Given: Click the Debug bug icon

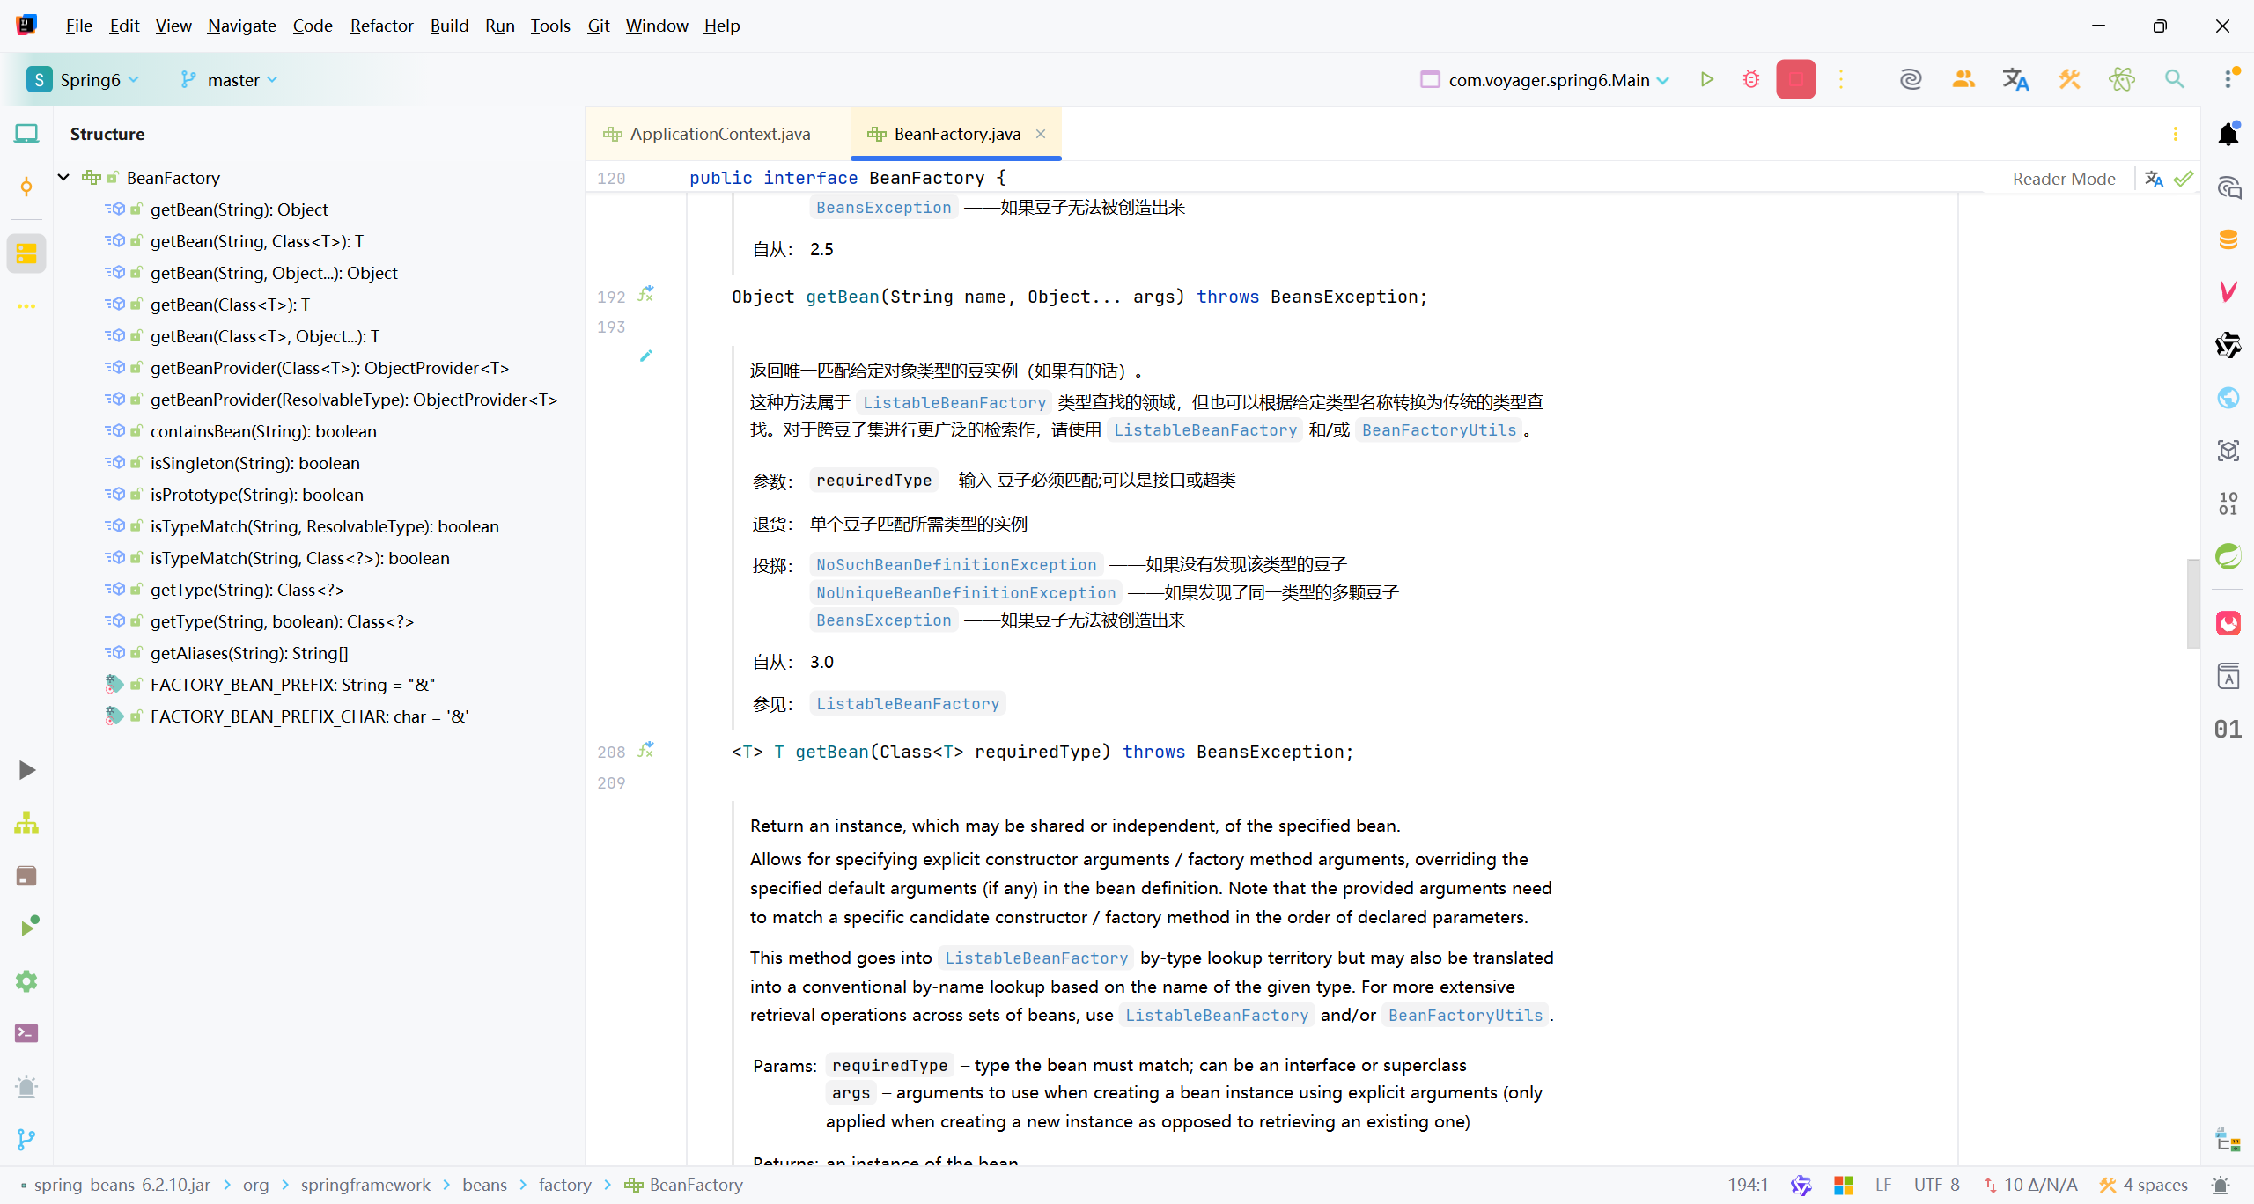Looking at the screenshot, I should (x=1750, y=79).
